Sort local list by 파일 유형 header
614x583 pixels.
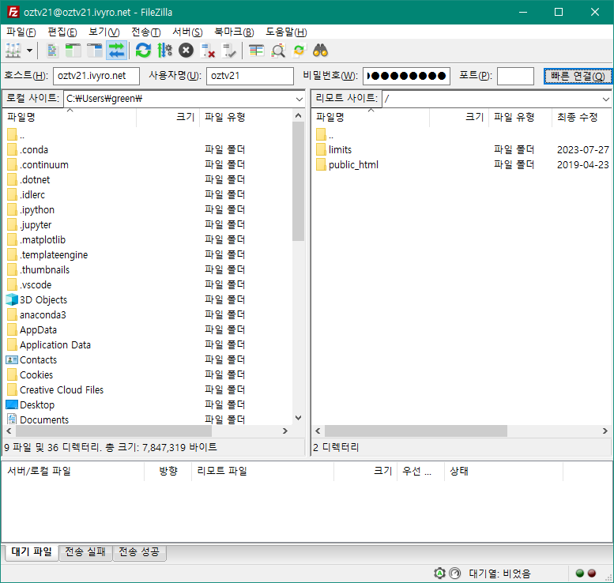point(246,117)
